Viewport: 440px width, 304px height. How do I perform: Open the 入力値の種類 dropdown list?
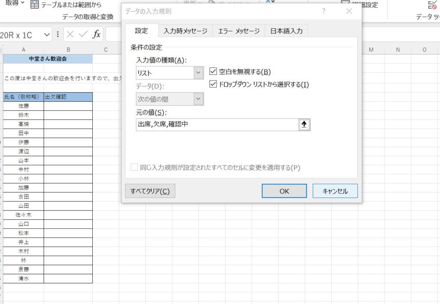click(x=198, y=73)
